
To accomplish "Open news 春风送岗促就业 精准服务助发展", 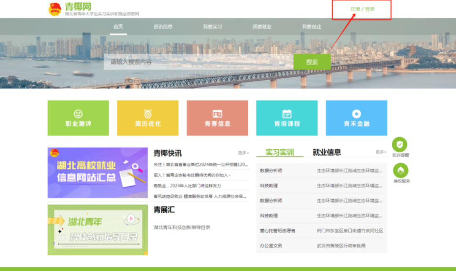I will tap(200, 196).
